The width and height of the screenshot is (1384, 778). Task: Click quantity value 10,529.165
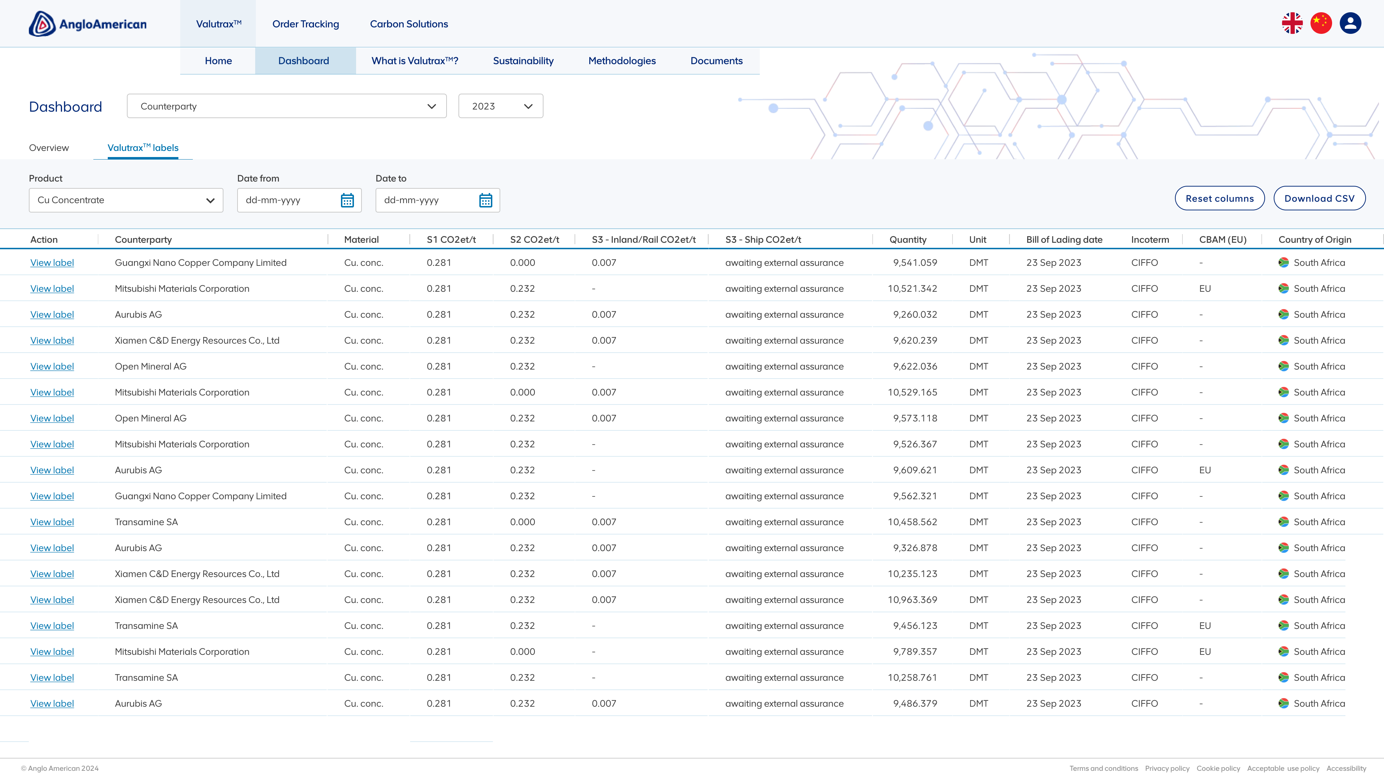click(912, 393)
